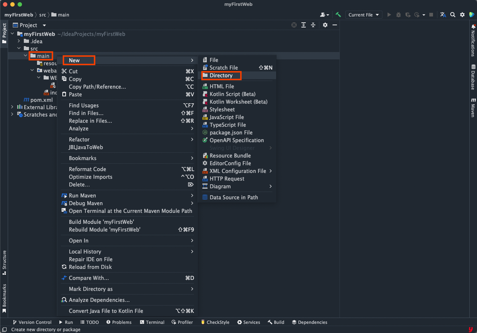Choose Stylesheet in New submenu
Image resolution: width=477 pixels, height=333 pixels.
[x=237, y=109]
